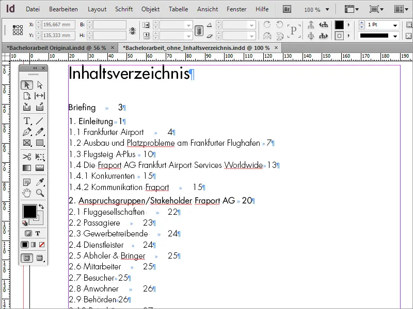Screen dimensions: 413x309
Task: Select the Gradient Feather tool
Action: [x=40, y=168]
